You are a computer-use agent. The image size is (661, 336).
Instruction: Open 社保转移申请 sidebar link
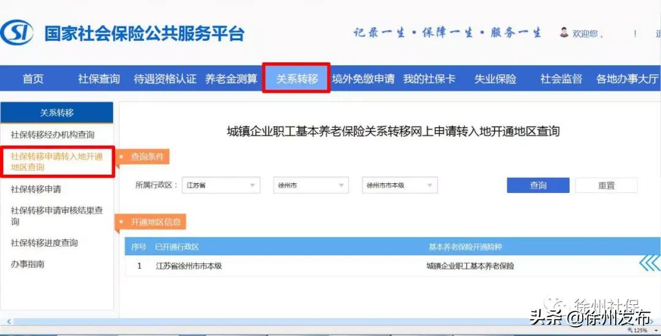click(x=36, y=189)
